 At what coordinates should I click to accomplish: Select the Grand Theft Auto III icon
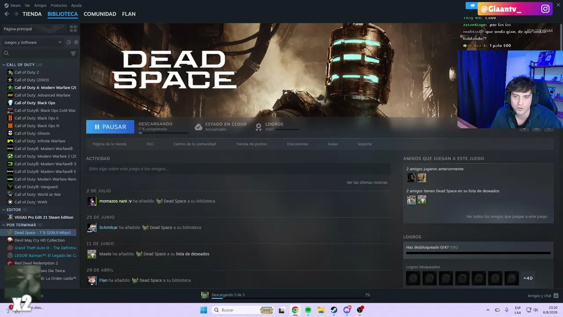[10, 248]
